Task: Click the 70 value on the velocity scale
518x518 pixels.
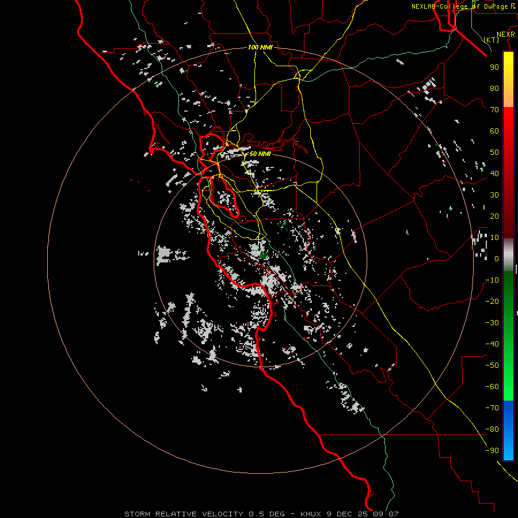Action: click(x=494, y=110)
